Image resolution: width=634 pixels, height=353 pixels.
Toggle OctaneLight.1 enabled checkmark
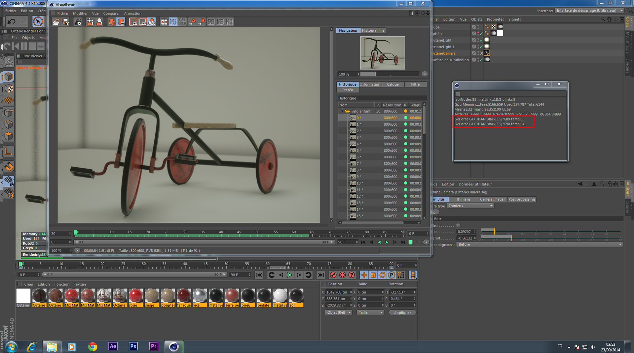pyautogui.click(x=481, y=47)
